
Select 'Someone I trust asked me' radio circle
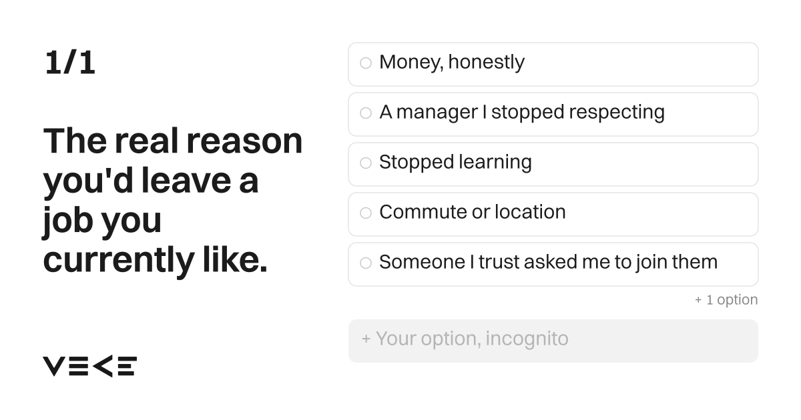366,263
